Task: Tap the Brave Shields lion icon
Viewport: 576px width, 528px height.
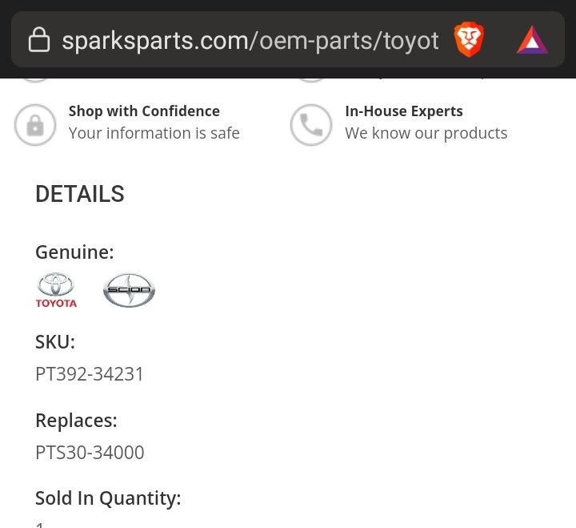Action: (x=469, y=39)
